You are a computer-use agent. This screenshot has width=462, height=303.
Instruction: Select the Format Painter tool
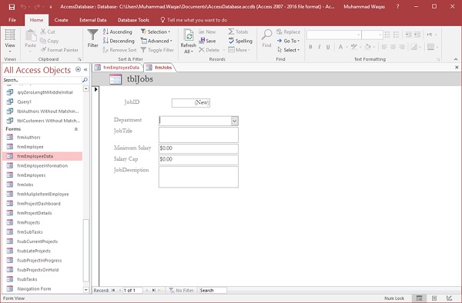(x=60, y=50)
